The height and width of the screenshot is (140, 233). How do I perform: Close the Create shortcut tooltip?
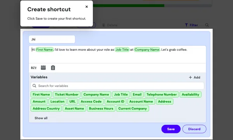(x=87, y=7)
